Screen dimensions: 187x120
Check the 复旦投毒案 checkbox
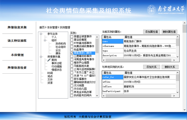tap(72, 40)
